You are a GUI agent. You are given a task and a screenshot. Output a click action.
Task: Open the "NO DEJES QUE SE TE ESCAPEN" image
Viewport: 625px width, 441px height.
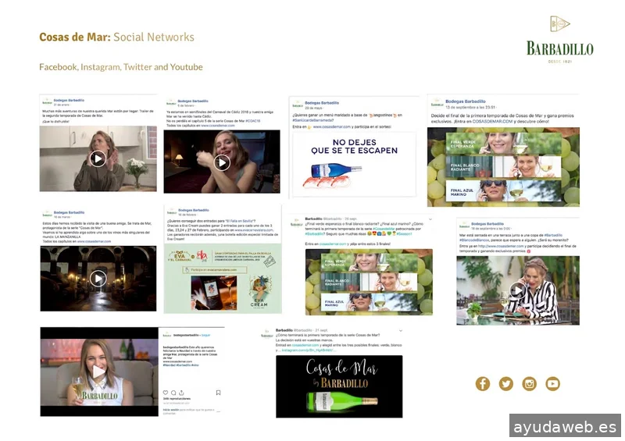[x=355, y=164]
